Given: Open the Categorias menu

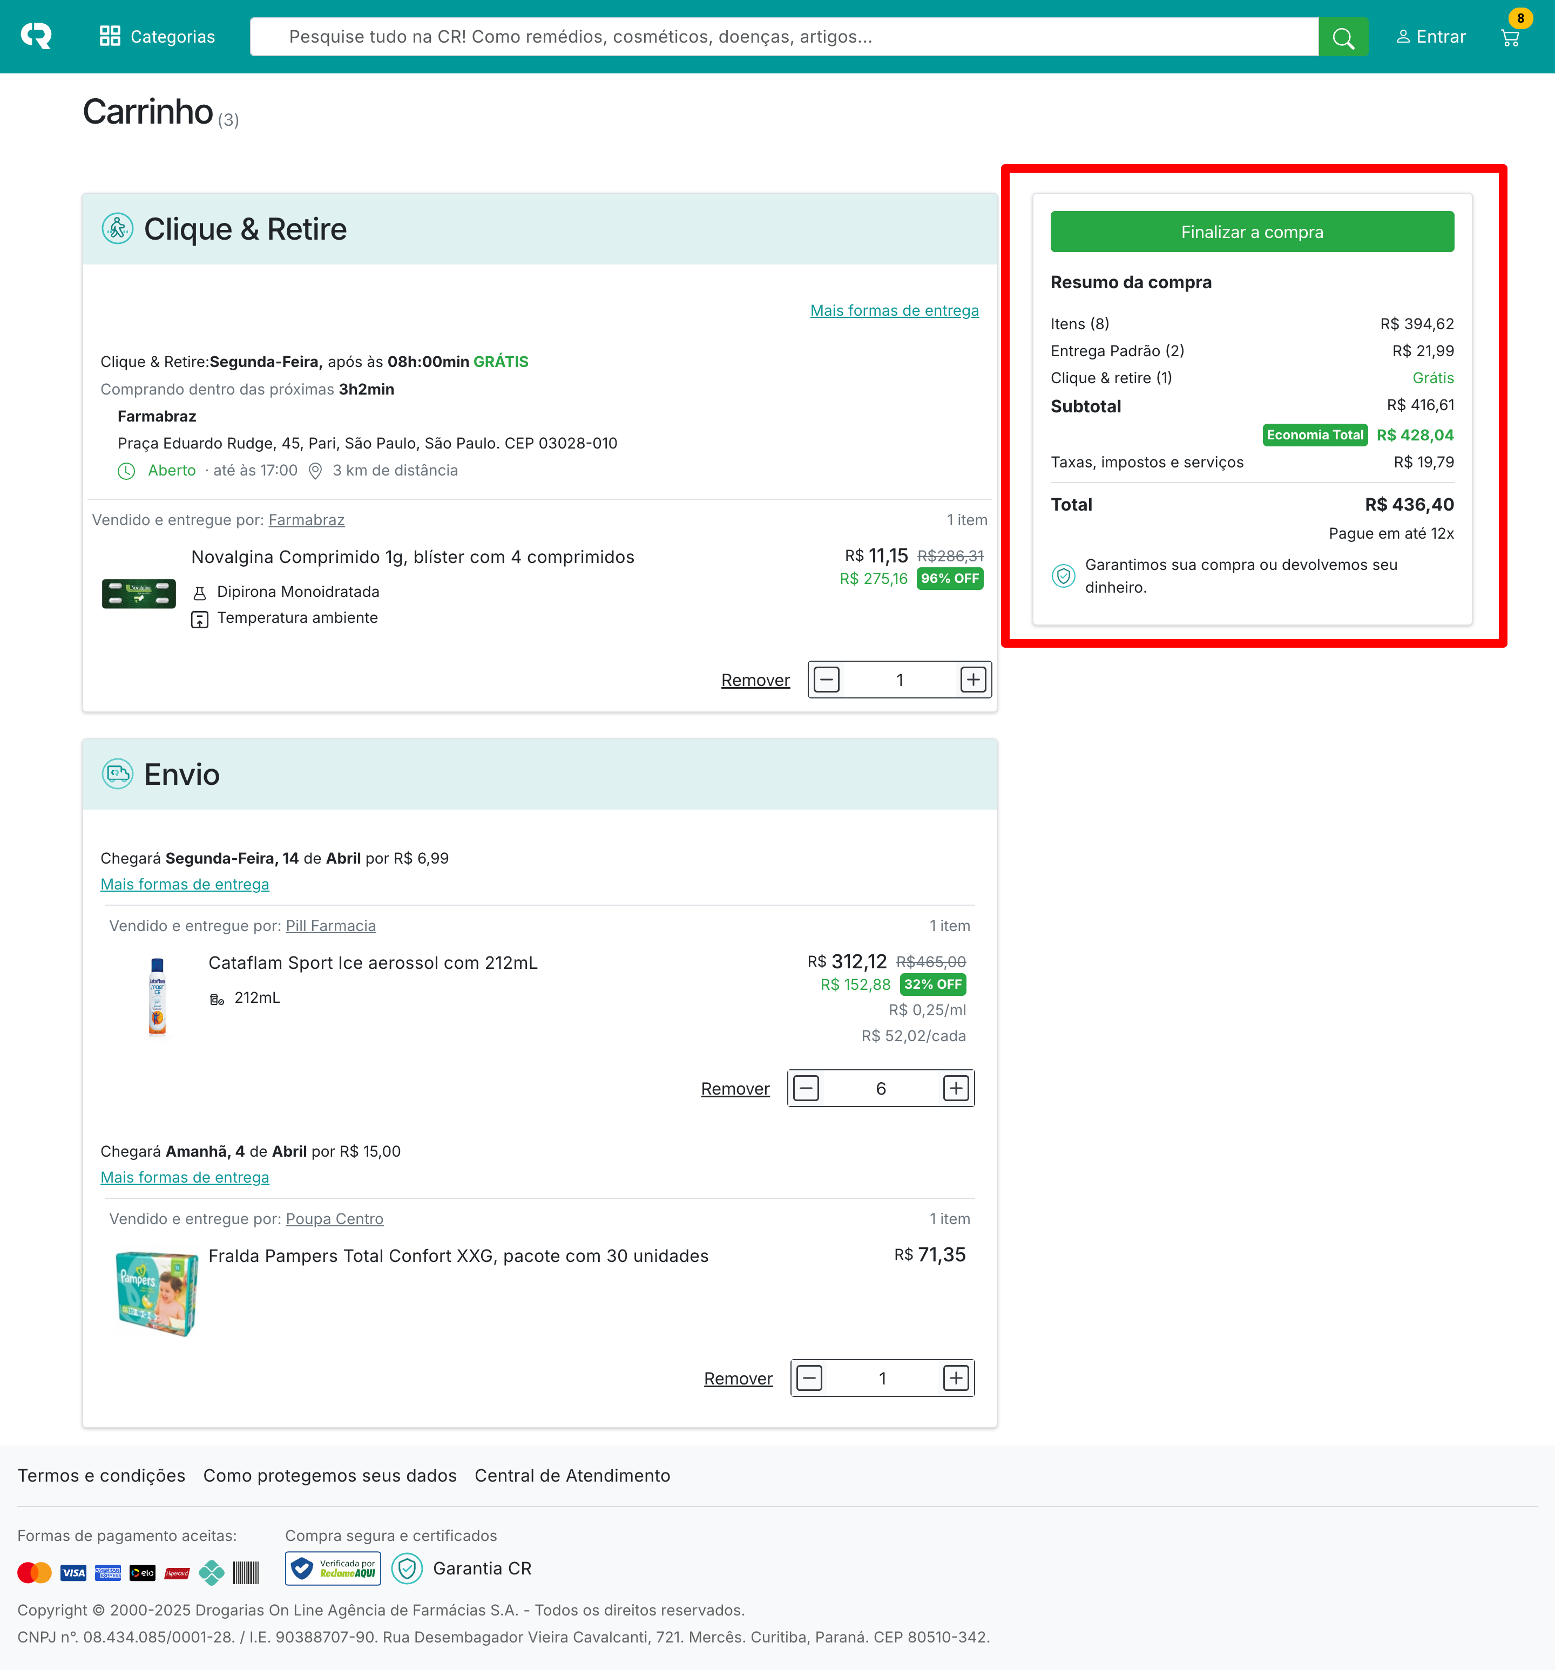Looking at the screenshot, I should tap(157, 36).
